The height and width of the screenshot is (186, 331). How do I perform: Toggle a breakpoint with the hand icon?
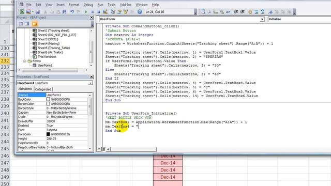coord(250,12)
